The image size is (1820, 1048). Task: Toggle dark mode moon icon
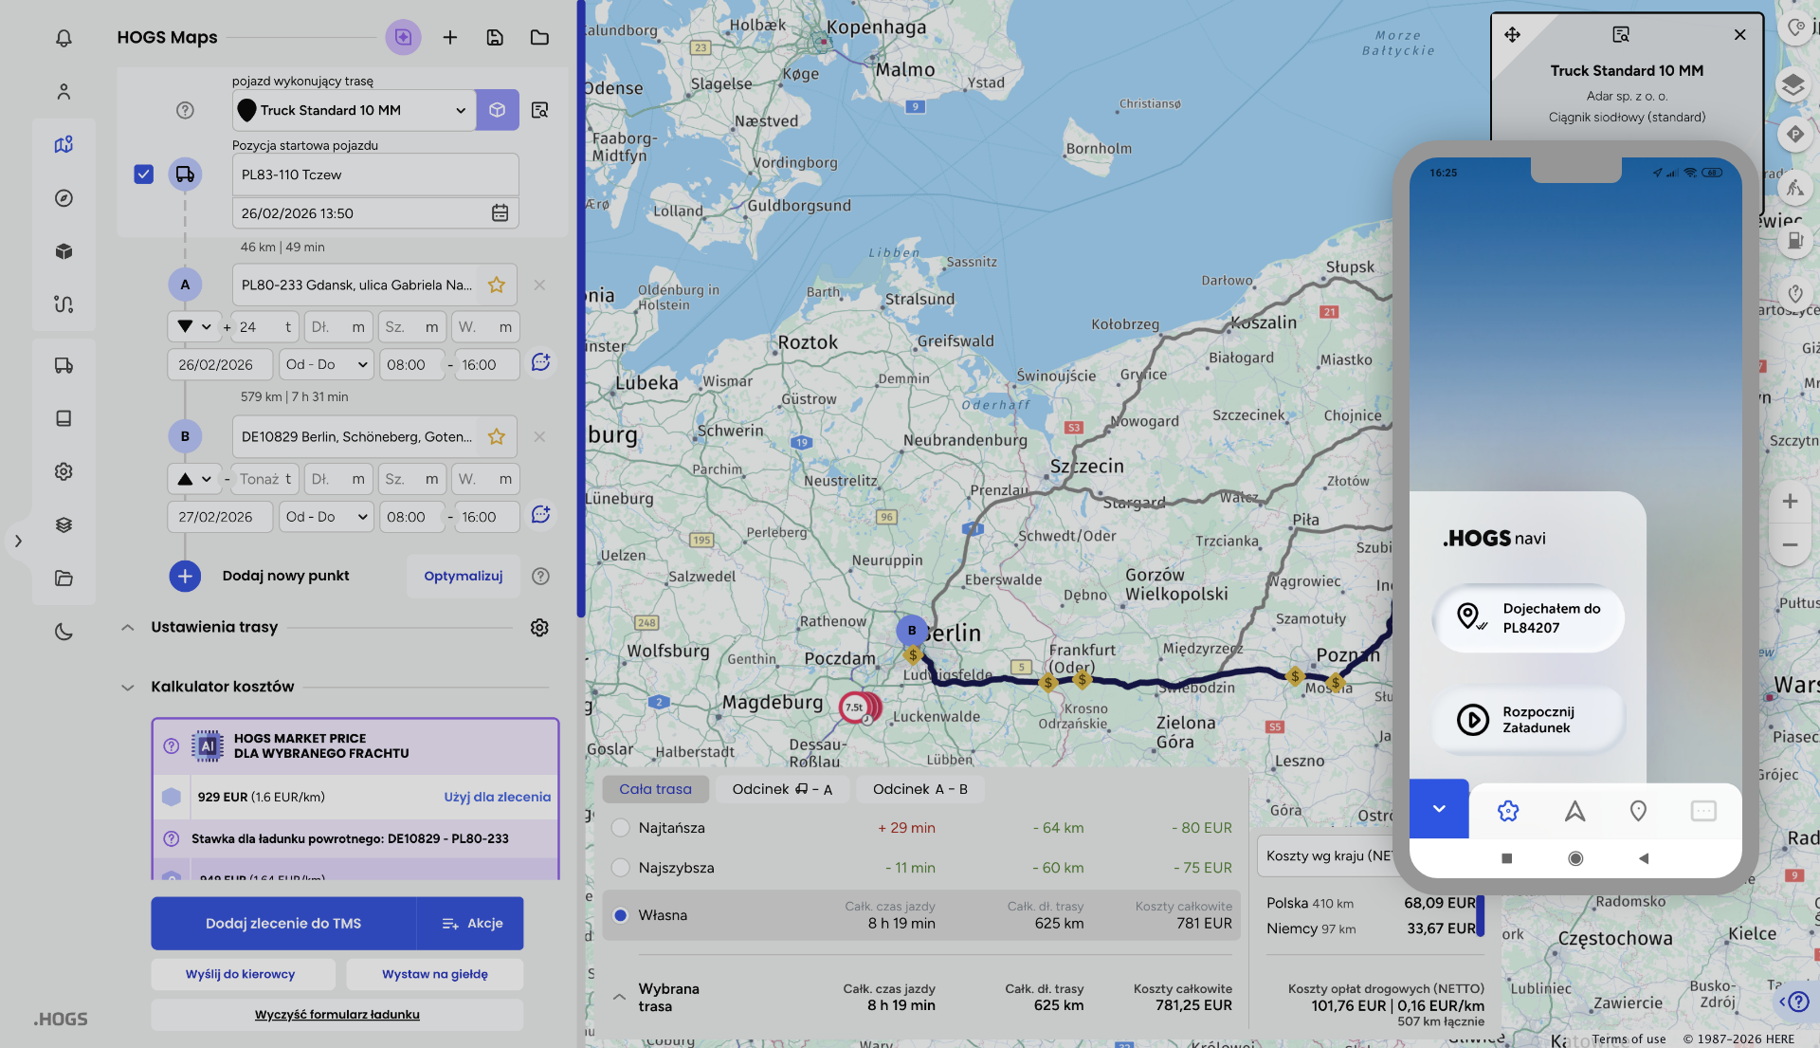(64, 632)
